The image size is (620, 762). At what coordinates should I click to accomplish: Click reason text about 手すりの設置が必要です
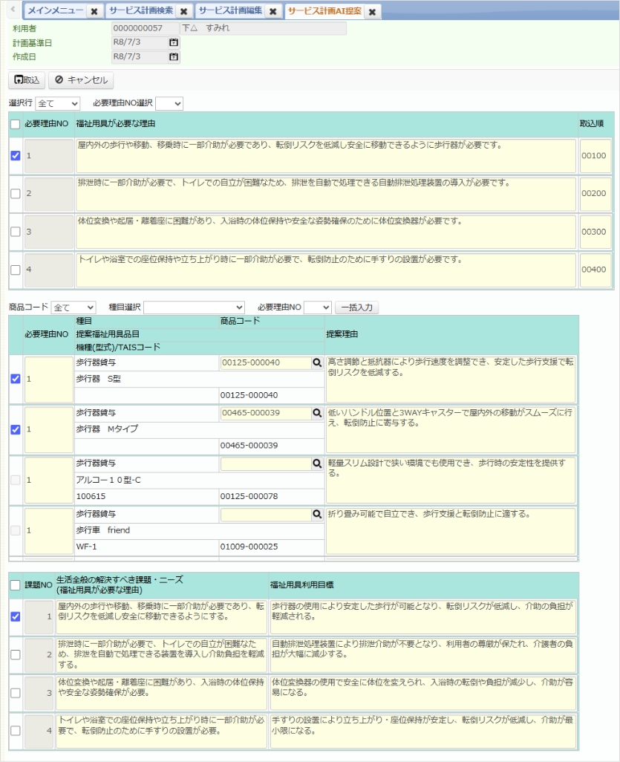click(326, 270)
